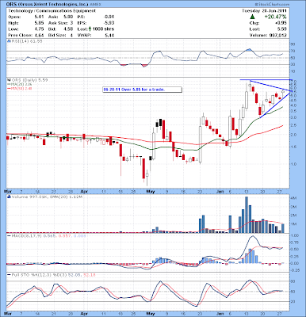Click the MACD(8,17,9) legend marker

(9, 235)
